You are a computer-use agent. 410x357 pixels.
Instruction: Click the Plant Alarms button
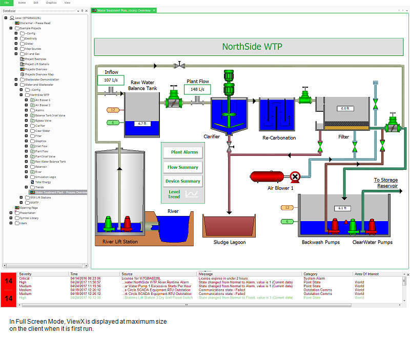pyautogui.click(x=183, y=152)
